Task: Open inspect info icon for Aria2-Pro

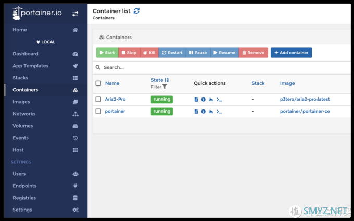Action: pyautogui.click(x=203, y=100)
